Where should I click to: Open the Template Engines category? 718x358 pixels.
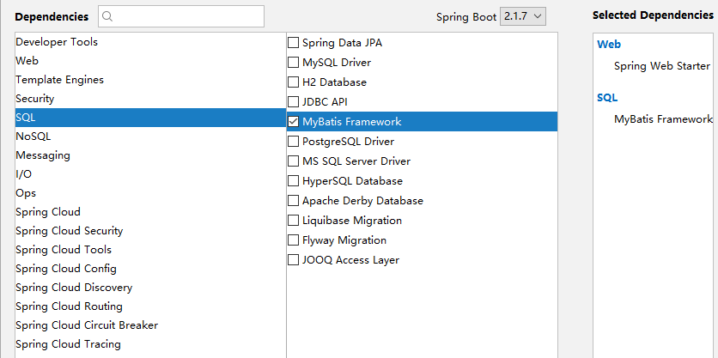[x=150, y=80]
